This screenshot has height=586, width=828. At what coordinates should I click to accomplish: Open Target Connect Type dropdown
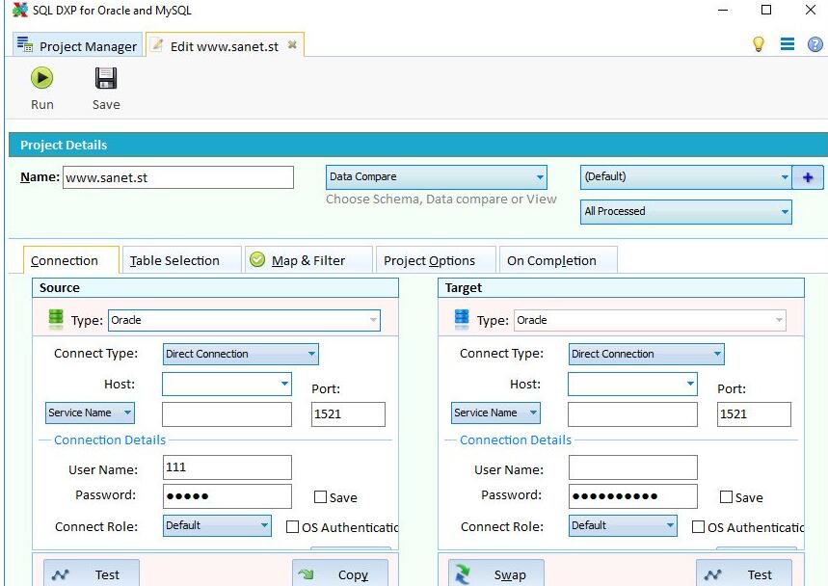[x=647, y=354]
